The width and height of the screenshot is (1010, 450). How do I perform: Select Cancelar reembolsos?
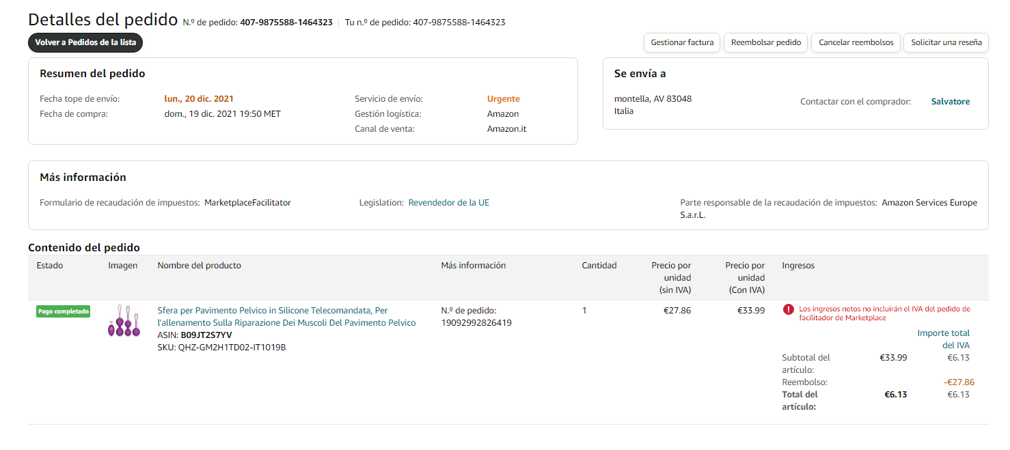[856, 42]
